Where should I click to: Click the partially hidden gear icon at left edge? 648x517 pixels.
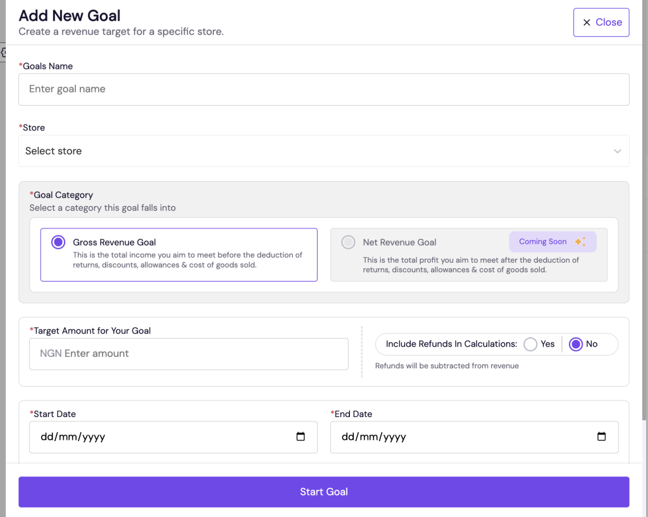pos(3,53)
